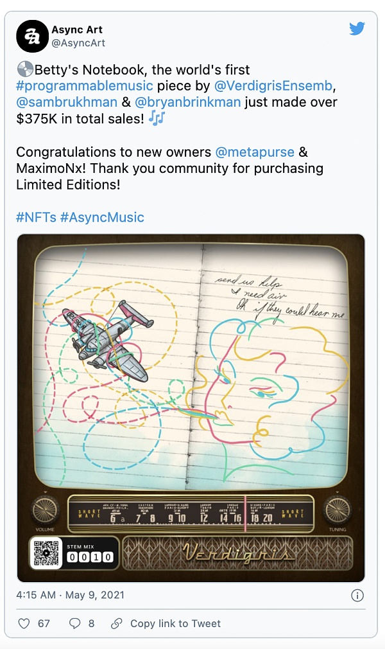Click the radio frequency dial needle
Image resolution: width=385 pixels, height=649 pixels.
click(x=244, y=513)
